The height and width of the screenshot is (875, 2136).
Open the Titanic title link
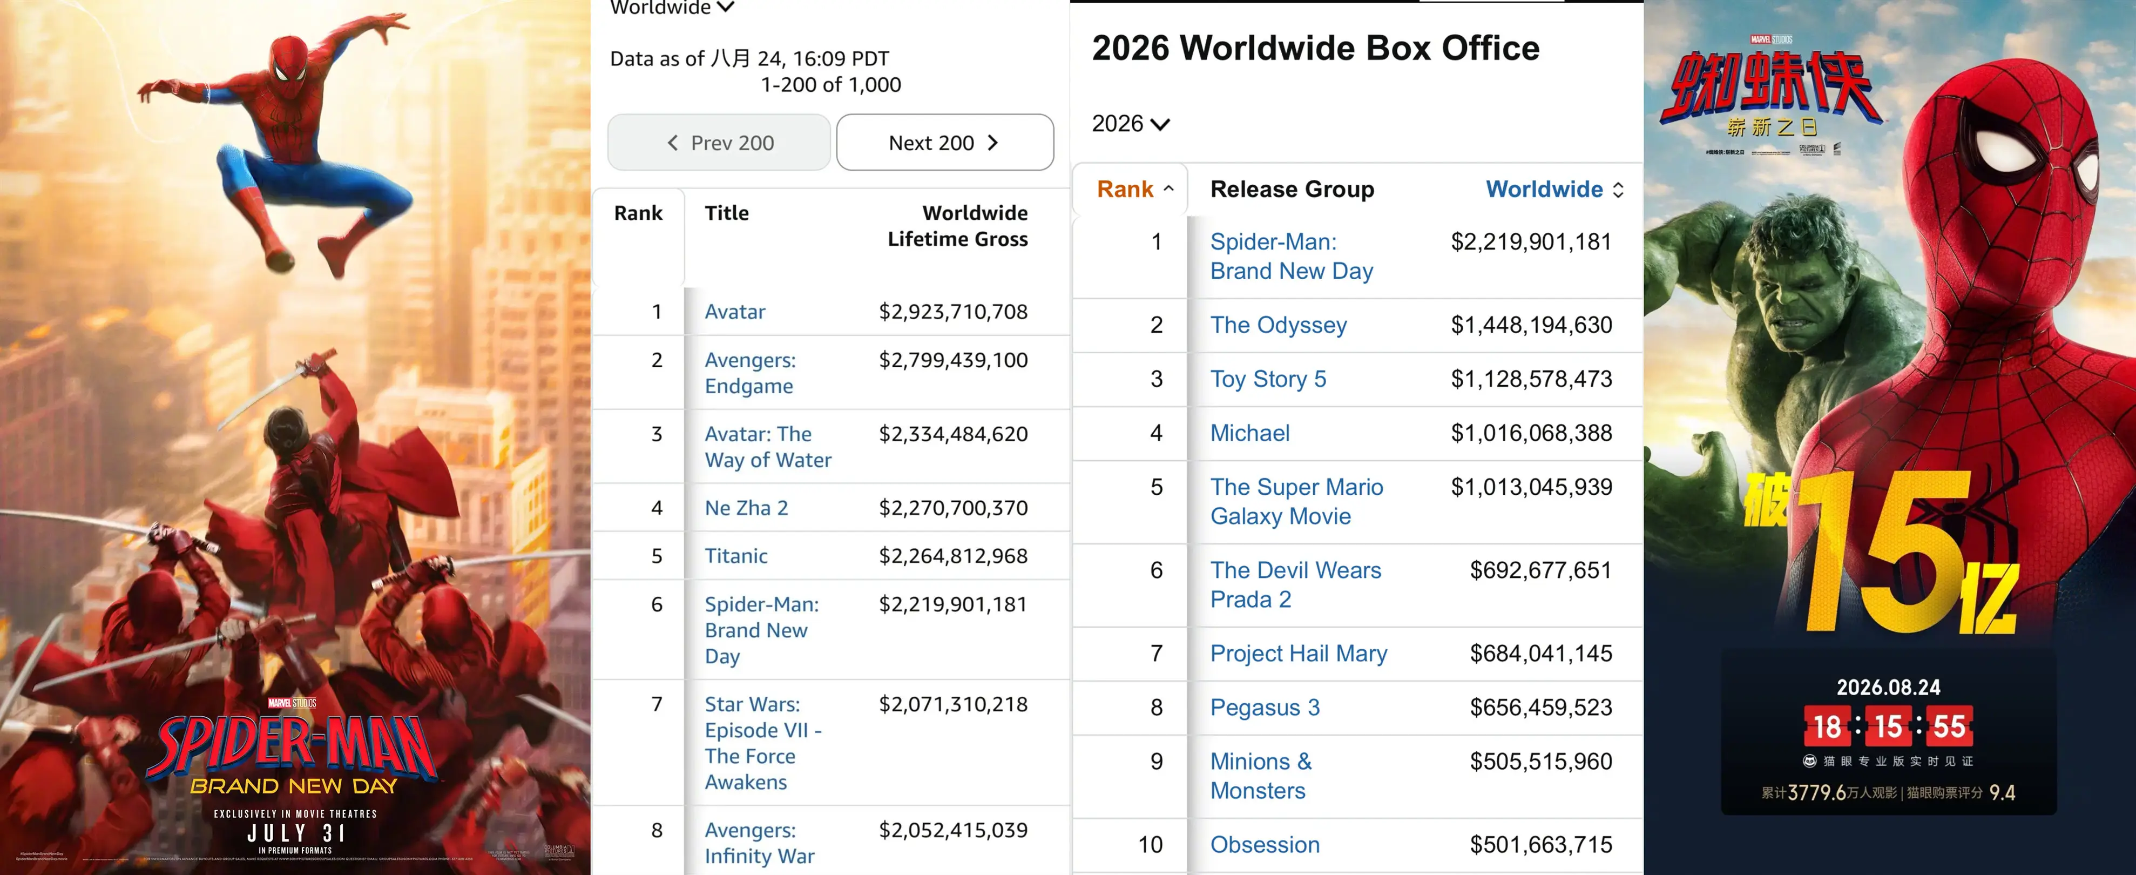(735, 556)
